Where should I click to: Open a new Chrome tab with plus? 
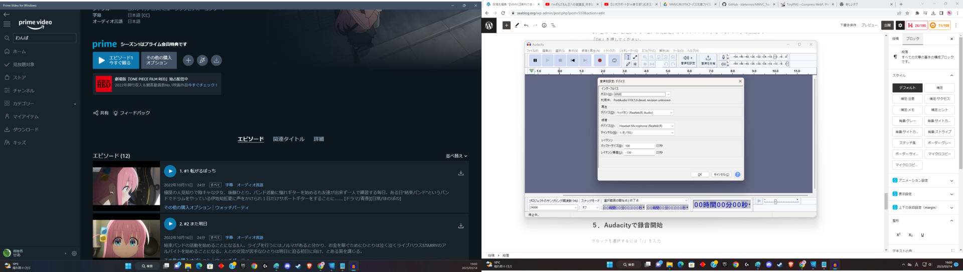coord(901,4)
